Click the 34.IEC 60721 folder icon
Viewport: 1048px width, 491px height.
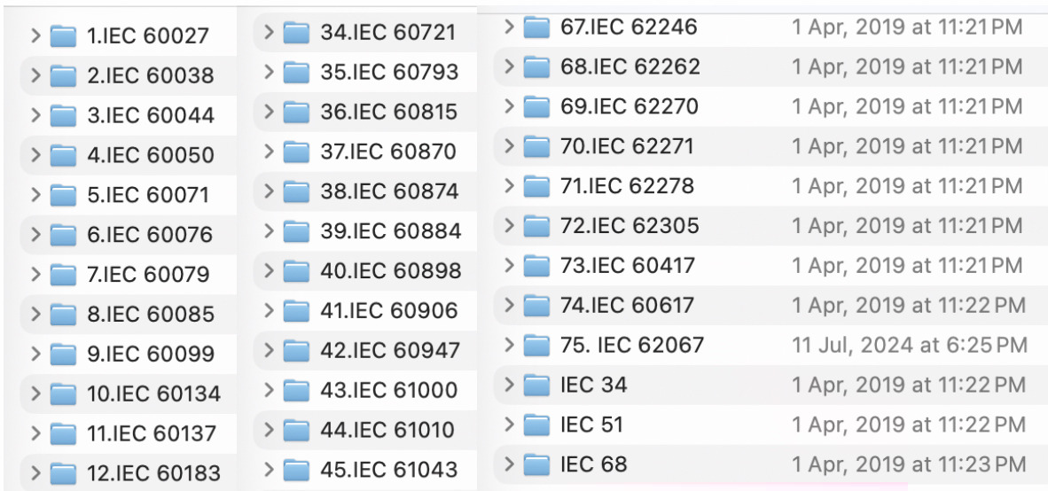pyautogui.click(x=296, y=33)
